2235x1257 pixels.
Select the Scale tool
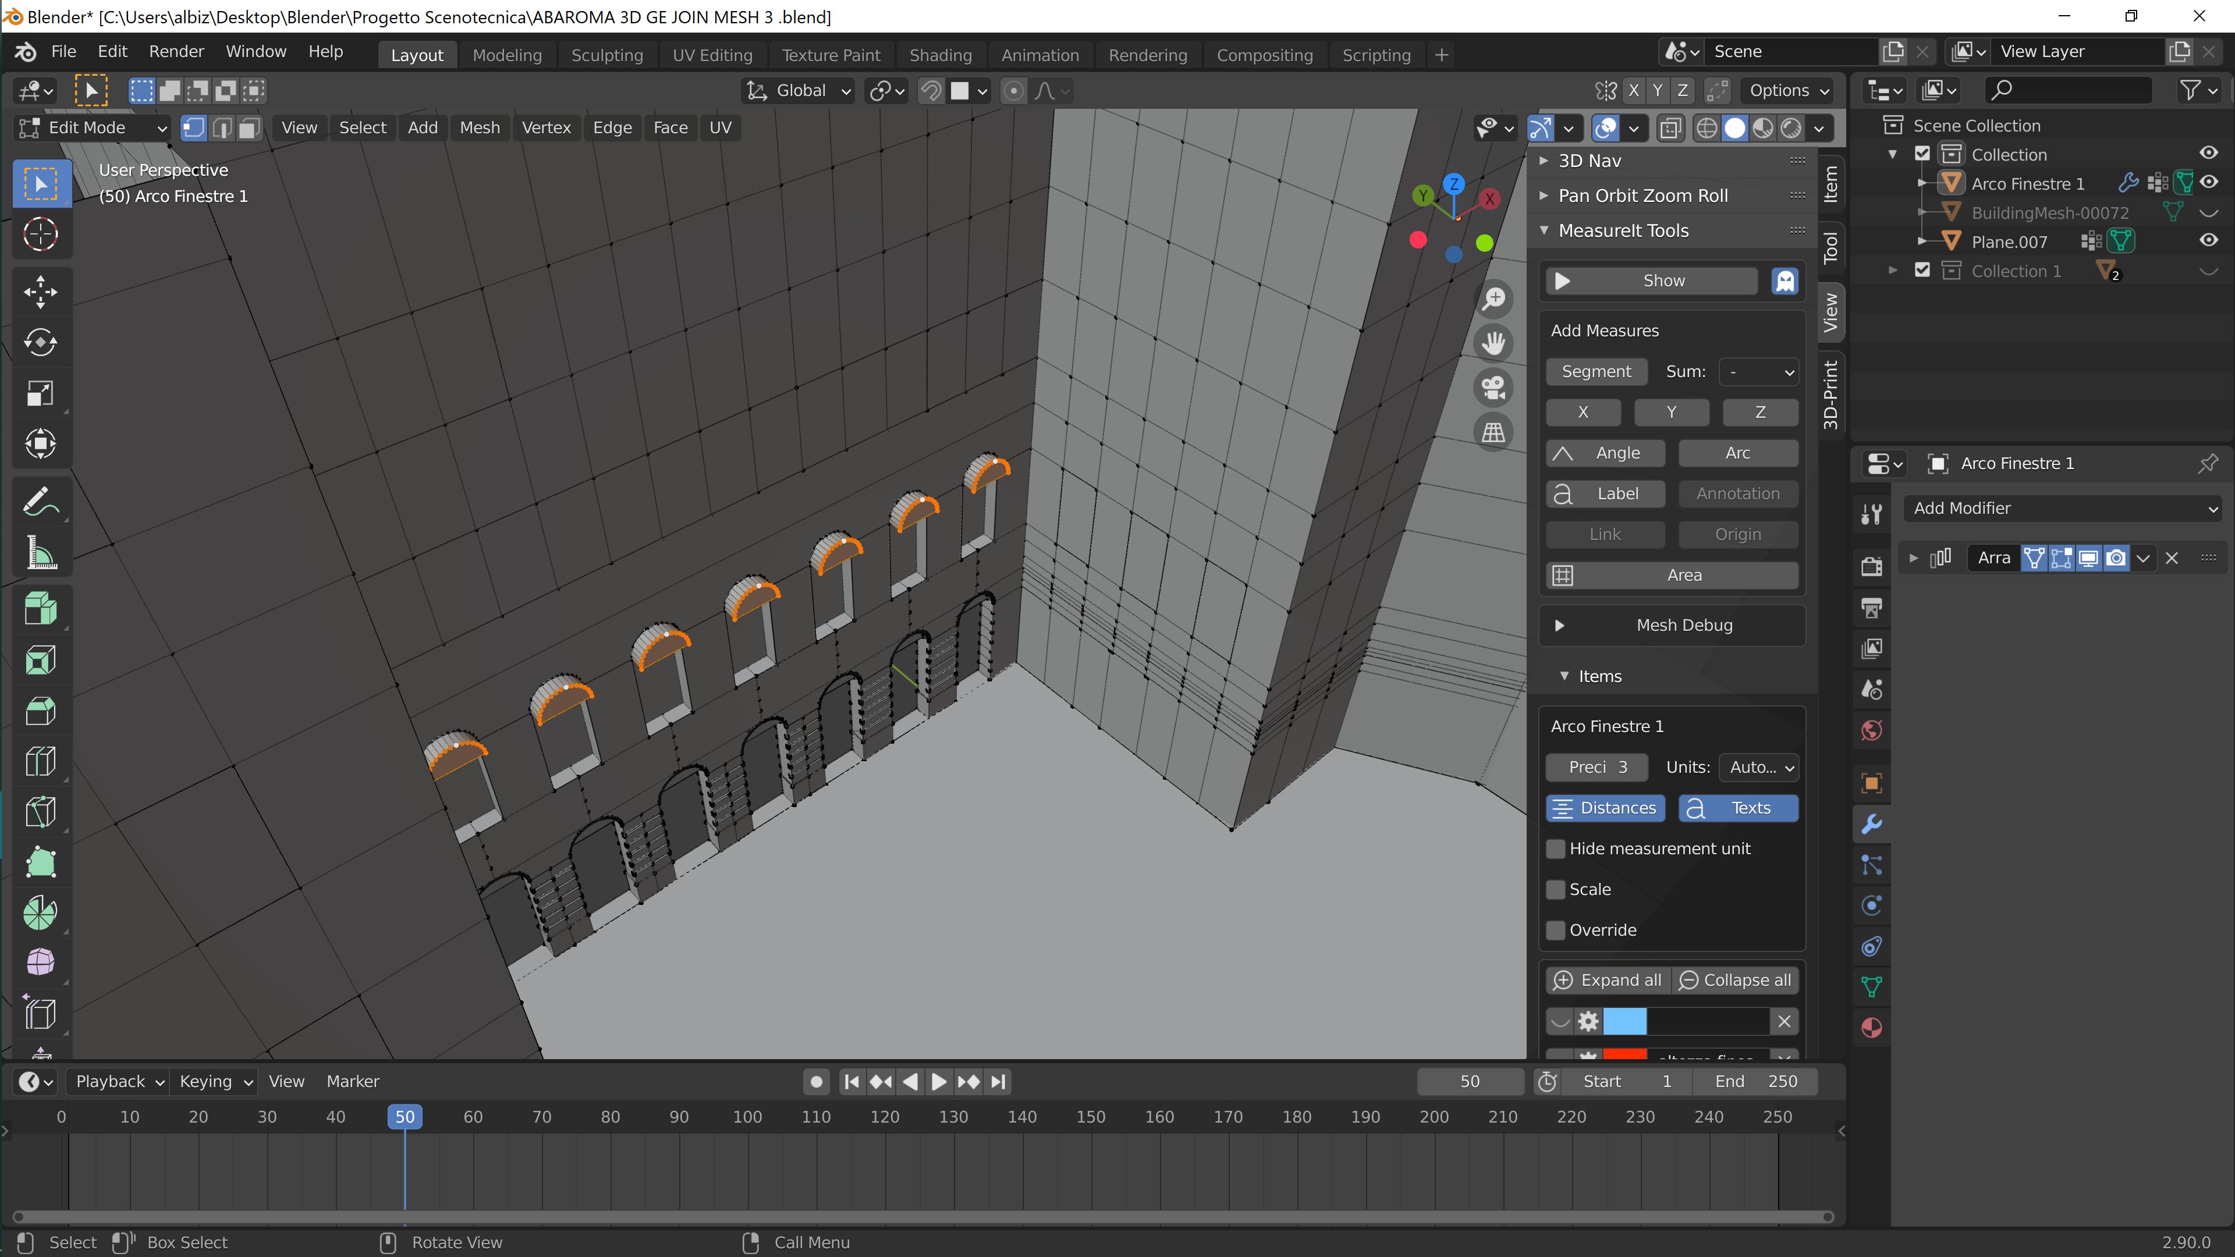click(x=40, y=393)
